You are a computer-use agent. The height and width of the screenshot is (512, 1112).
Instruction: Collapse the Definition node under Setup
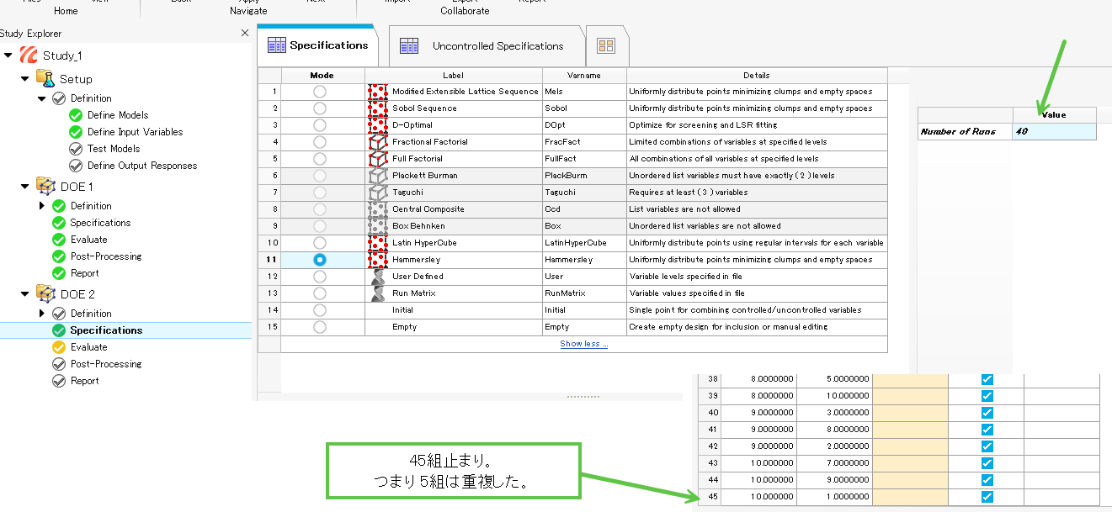click(x=42, y=98)
